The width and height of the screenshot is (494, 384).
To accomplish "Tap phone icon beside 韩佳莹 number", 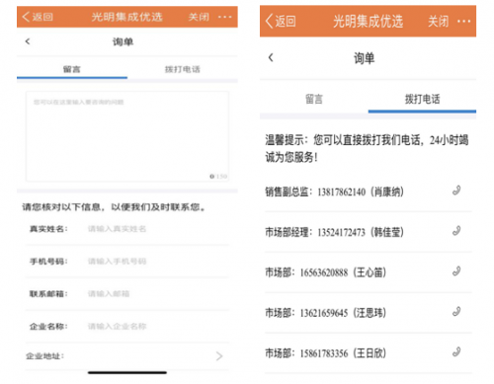I will 456,231.
